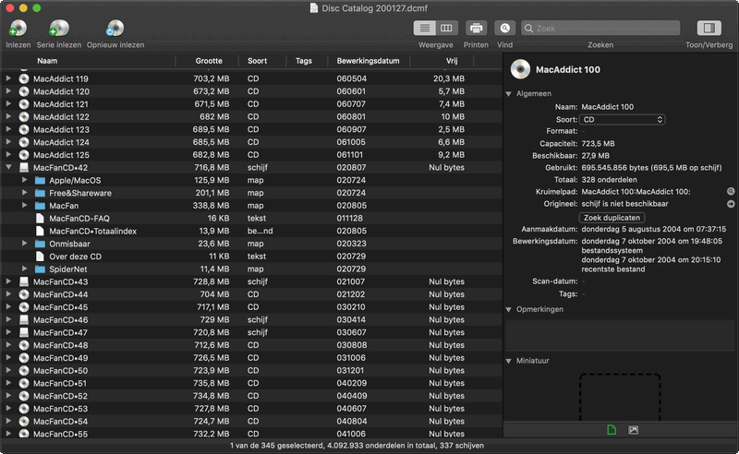The height and width of the screenshot is (454, 739).
Task: Click the Printen printer icon
Action: tap(476, 29)
